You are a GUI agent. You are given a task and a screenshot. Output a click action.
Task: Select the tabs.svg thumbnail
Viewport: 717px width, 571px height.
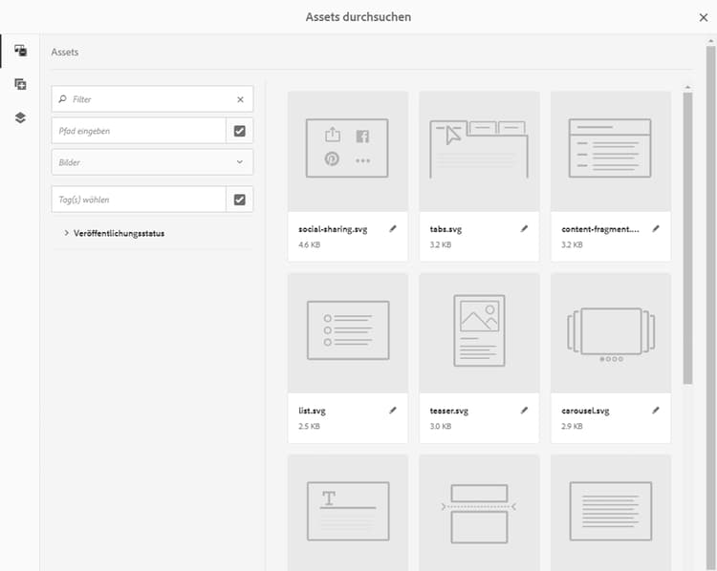point(479,151)
